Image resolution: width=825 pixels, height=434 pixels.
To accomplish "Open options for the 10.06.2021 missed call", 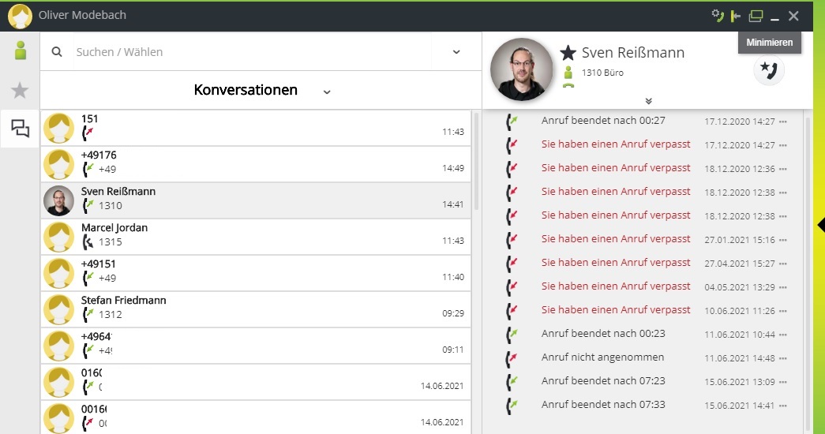I will point(783,312).
